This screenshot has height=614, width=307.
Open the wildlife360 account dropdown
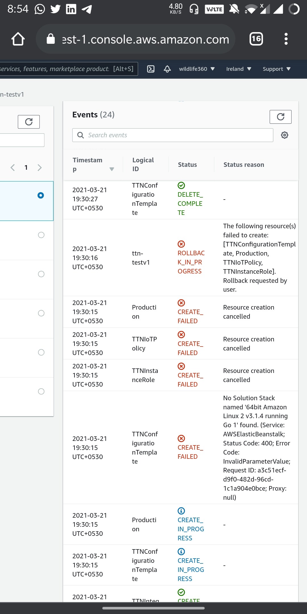coord(197,69)
